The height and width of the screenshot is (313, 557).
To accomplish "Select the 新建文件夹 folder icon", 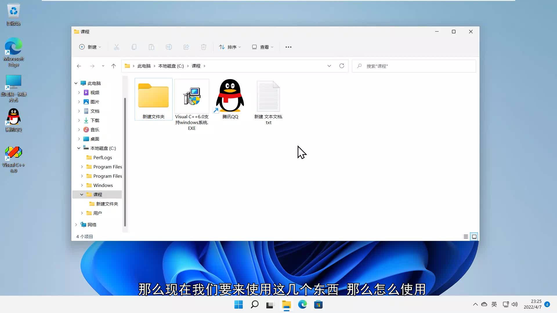I will (153, 99).
